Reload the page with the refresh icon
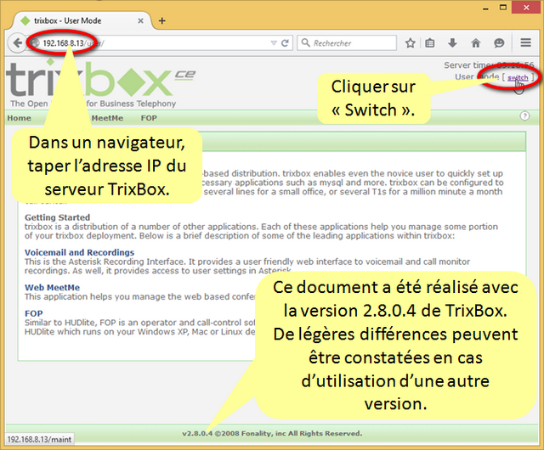The image size is (544, 450). pos(286,43)
